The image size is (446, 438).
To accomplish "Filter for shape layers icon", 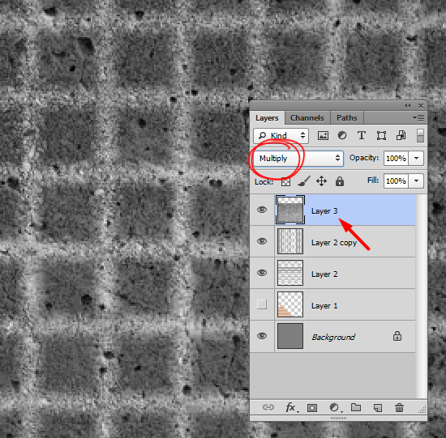I will 381,135.
